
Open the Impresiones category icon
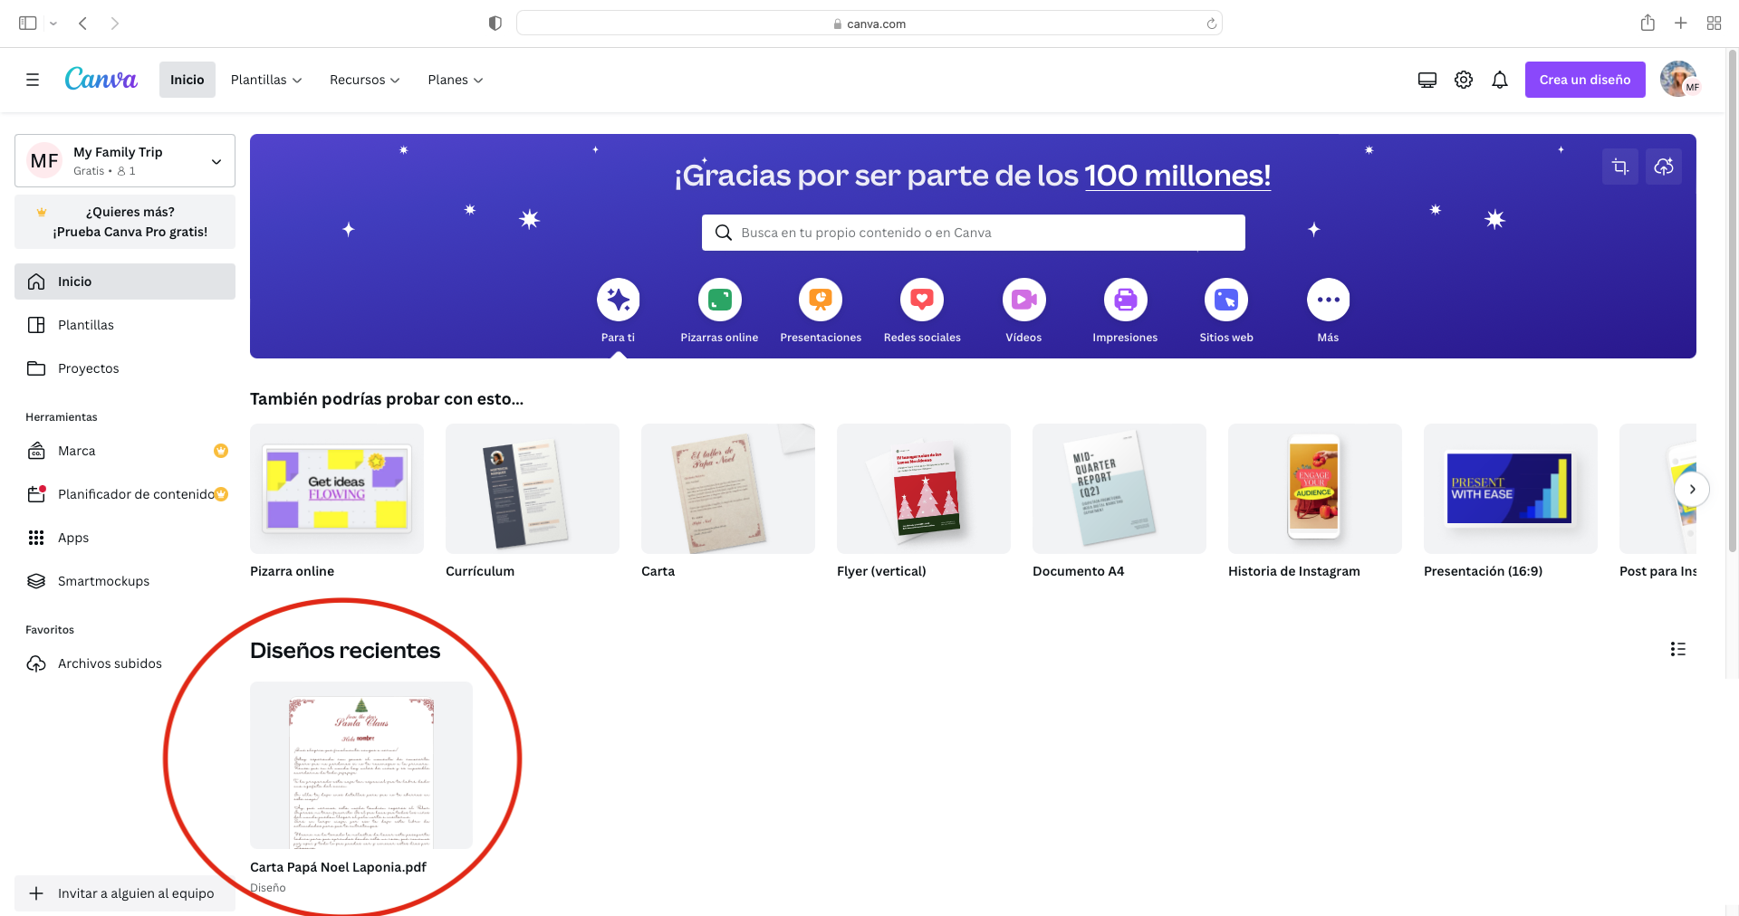[1125, 301]
